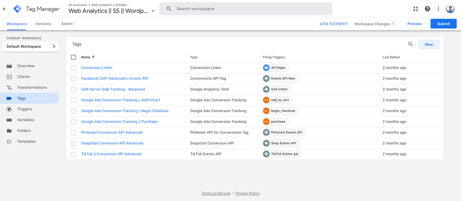The width and height of the screenshot is (461, 201).
Task: Switch to the Admin tab
Action: pyautogui.click(x=67, y=24)
